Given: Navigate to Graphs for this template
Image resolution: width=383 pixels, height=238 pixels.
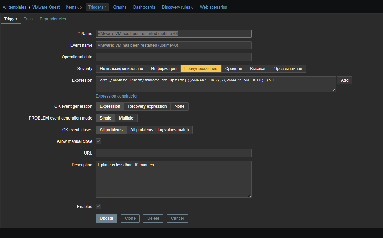Looking at the screenshot, I should 119,7.
